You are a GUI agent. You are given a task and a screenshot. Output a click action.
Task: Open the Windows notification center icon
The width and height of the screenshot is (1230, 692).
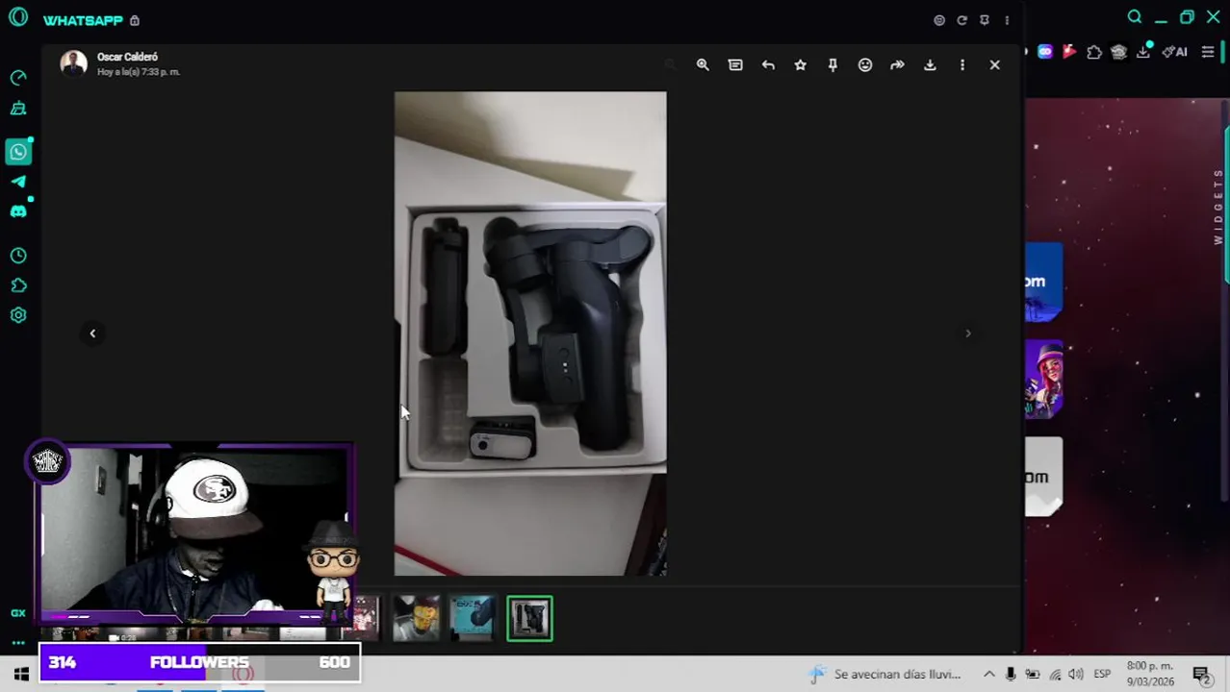tap(1201, 674)
